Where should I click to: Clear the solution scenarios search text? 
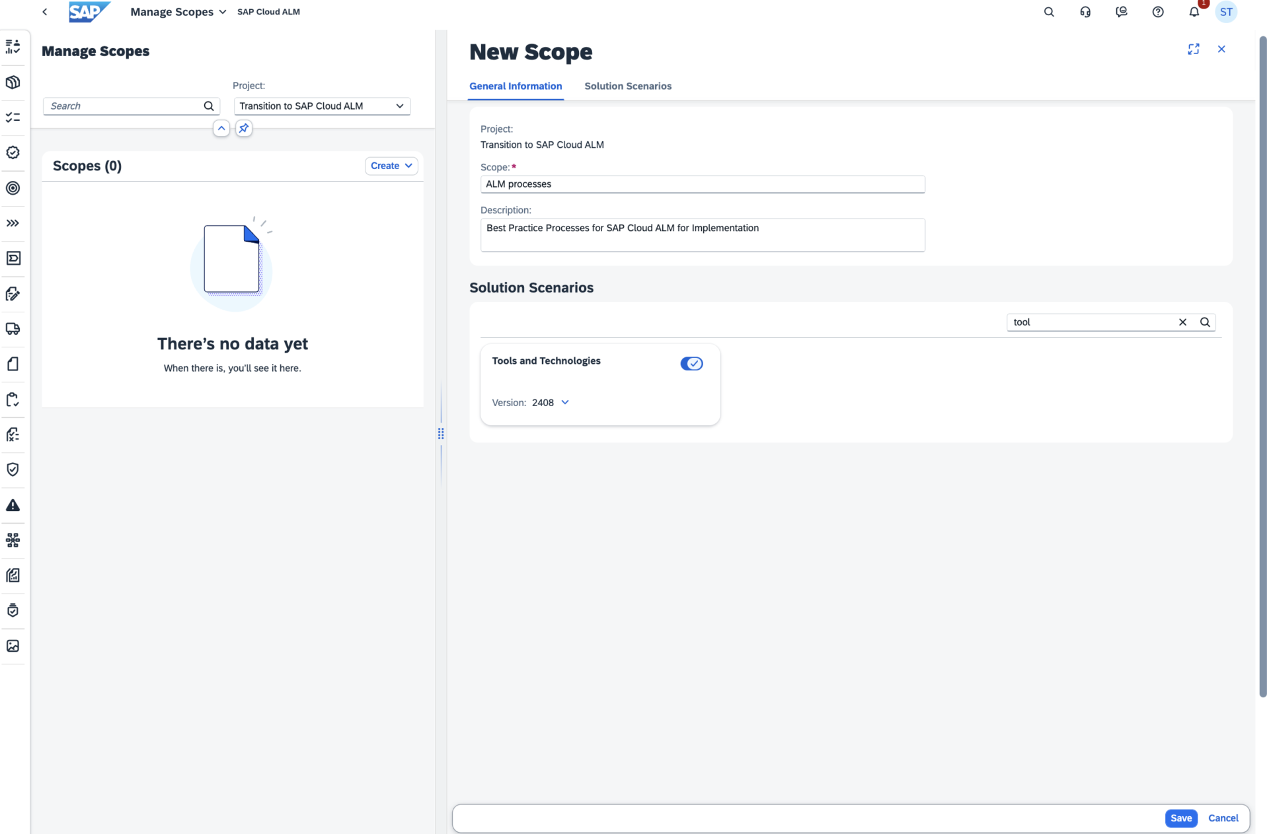click(1182, 322)
